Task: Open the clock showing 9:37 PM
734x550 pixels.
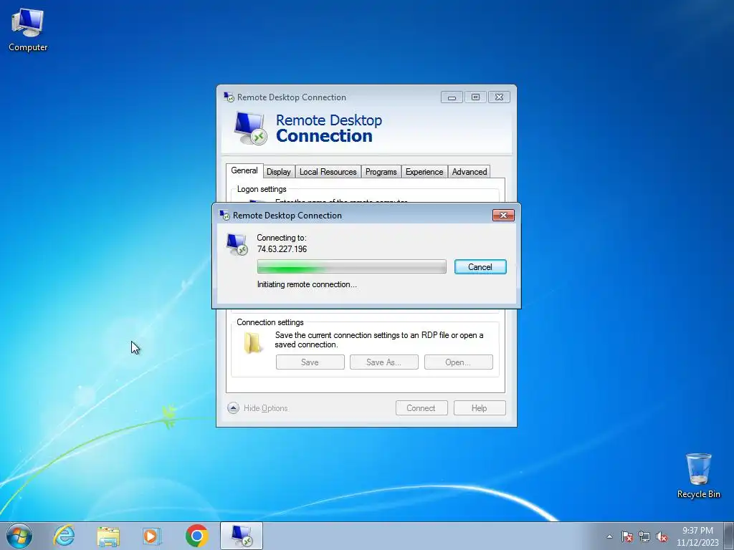Action: click(697, 536)
